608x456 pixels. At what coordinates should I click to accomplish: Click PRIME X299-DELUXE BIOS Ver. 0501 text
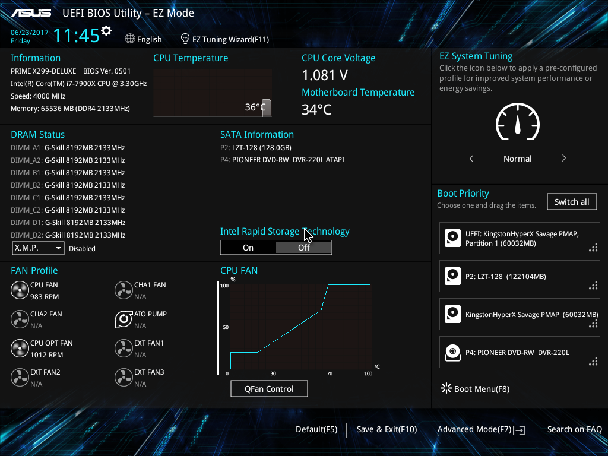click(x=71, y=71)
